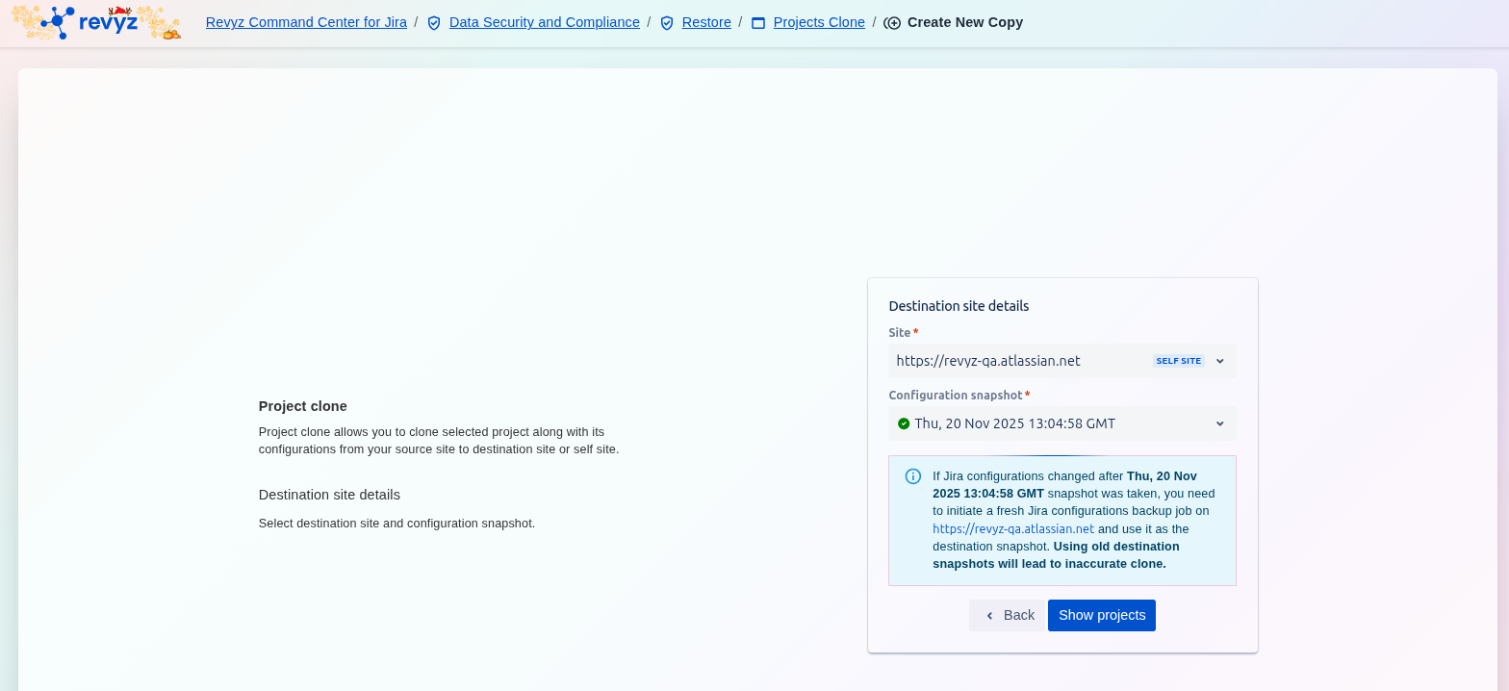Open Revyz Command Center for Jira breadcrumb

pos(306,22)
